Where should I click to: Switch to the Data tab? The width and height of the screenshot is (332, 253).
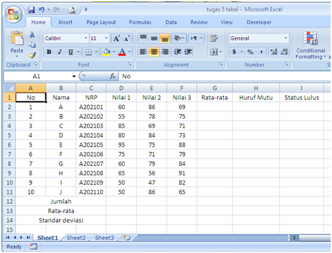click(171, 22)
